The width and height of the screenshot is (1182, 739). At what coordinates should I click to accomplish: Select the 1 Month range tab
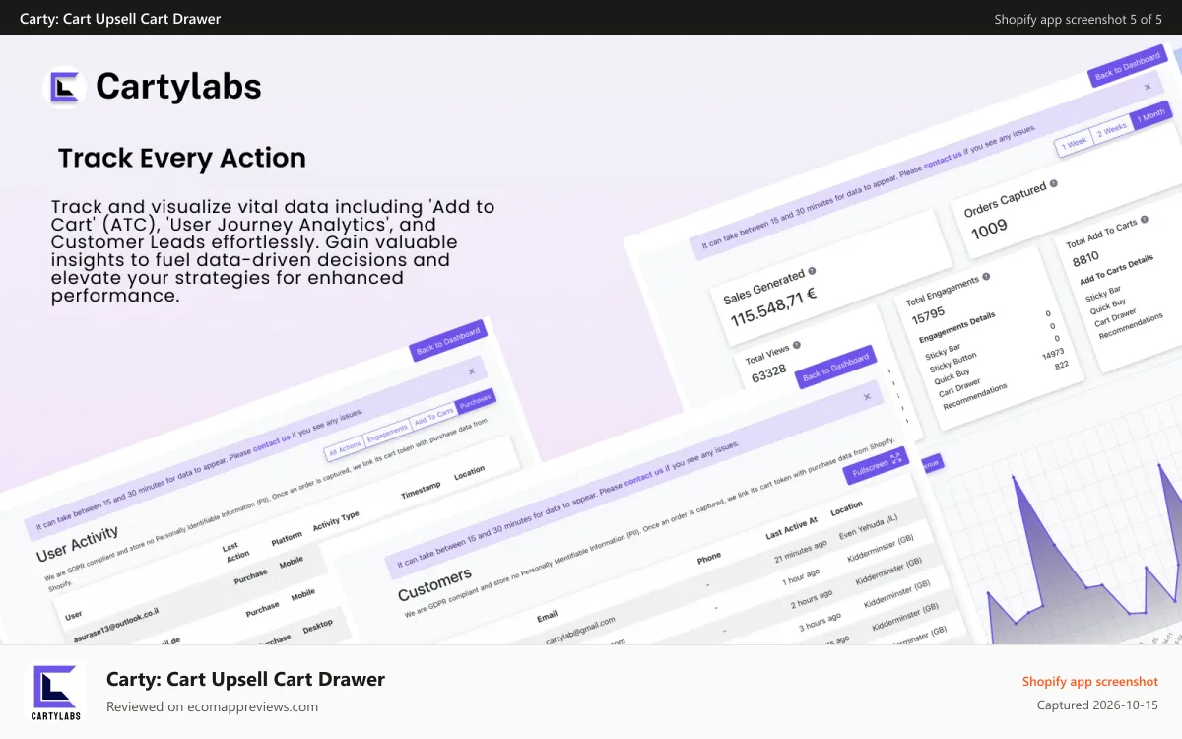[1151, 117]
